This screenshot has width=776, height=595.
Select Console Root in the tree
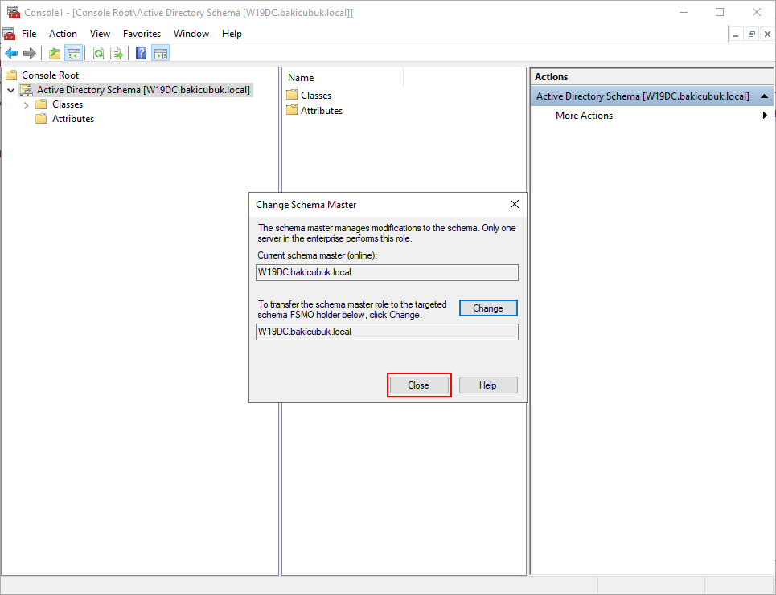tap(50, 75)
